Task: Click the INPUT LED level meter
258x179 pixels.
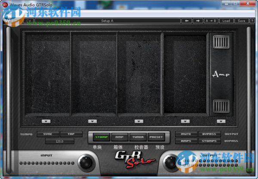Action: [47, 163]
